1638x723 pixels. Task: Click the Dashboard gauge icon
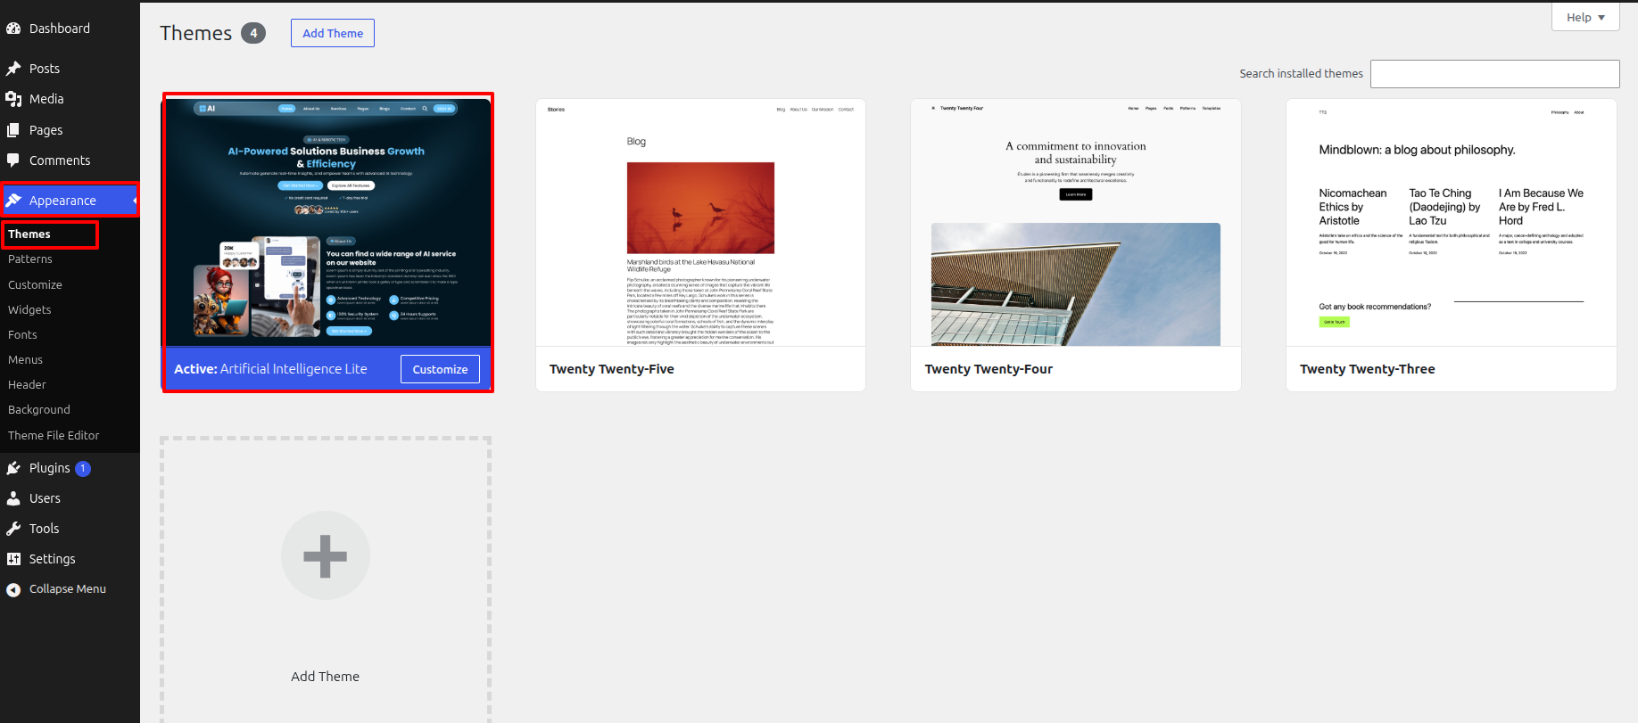(x=13, y=29)
